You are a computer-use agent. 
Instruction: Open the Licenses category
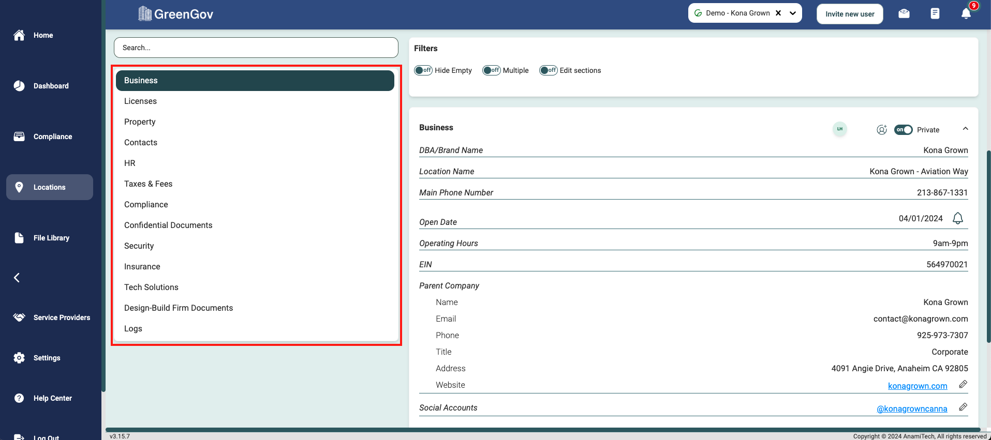[x=255, y=101]
